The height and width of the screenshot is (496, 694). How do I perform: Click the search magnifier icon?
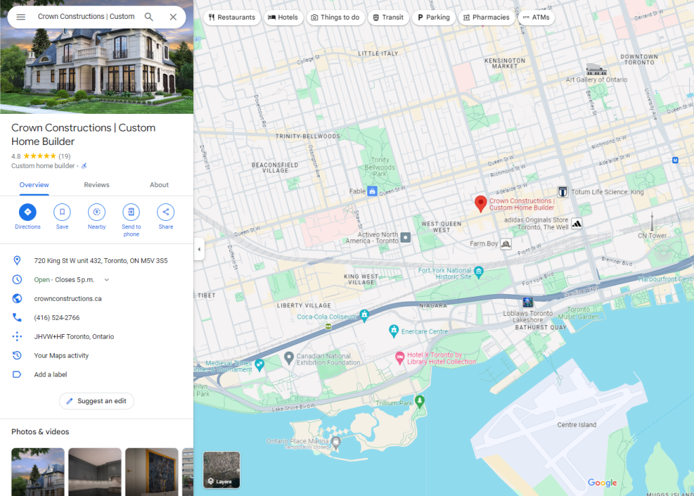point(148,16)
